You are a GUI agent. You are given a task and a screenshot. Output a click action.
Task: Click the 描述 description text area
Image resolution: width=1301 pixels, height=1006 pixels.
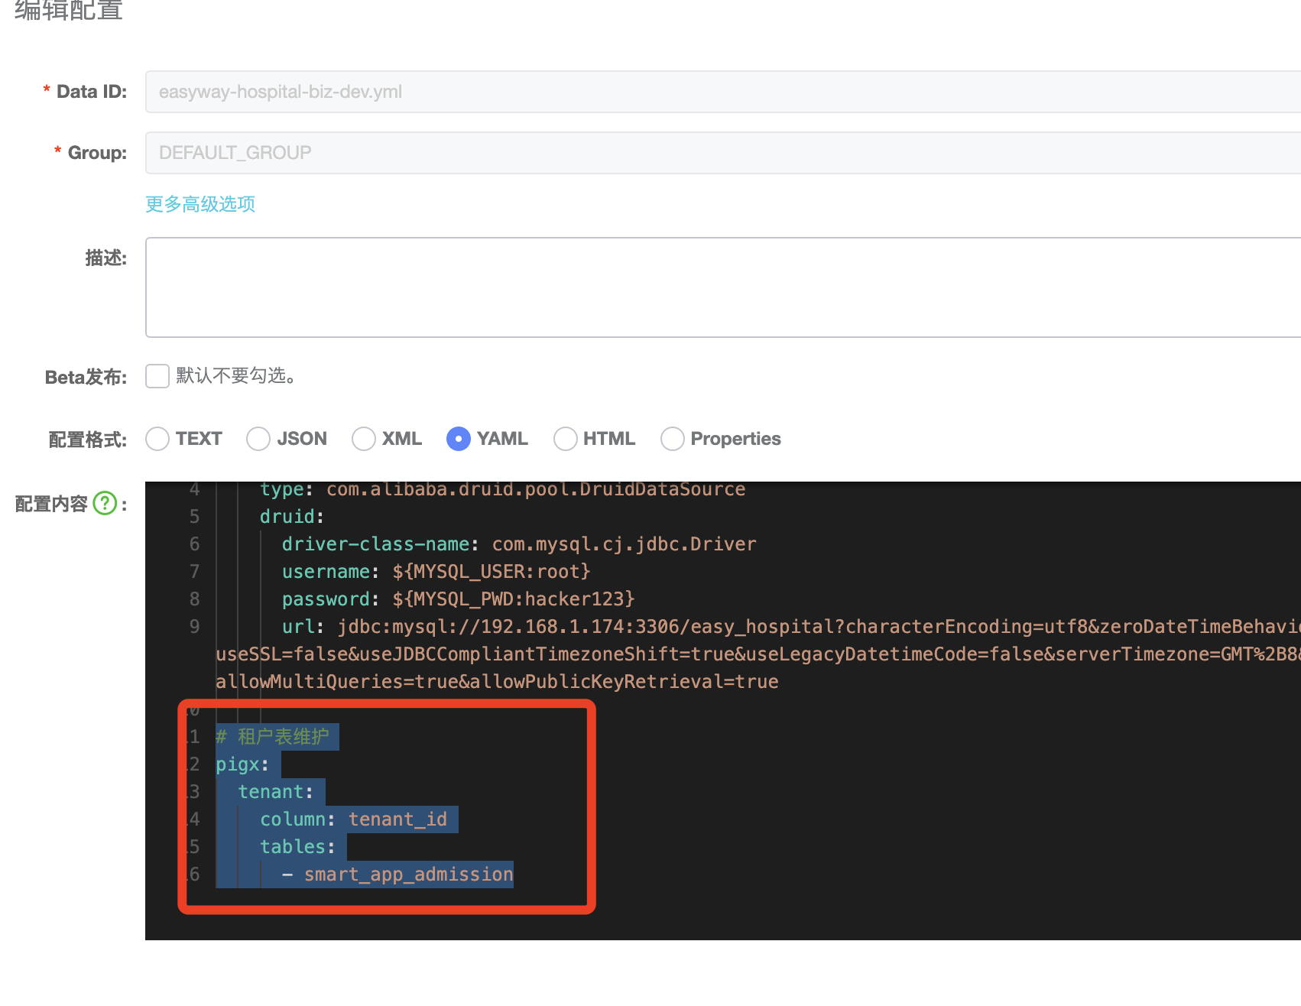tap(723, 287)
